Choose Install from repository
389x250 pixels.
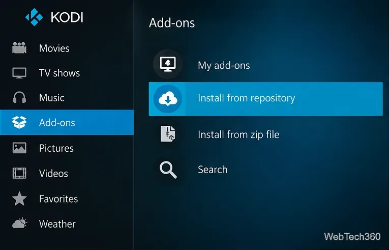266,99
